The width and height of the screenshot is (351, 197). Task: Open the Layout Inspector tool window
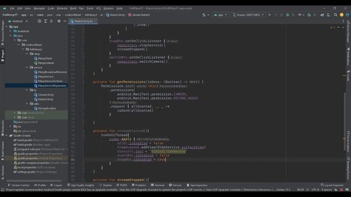coord(332,185)
